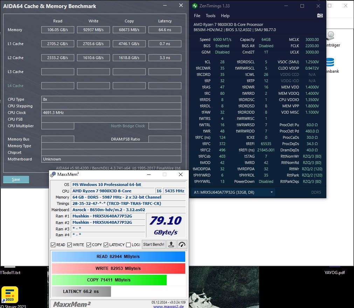This screenshot has width=354, height=308.
Task: Toggle the READ checkbox in MaxxMem
Action: coord(53,245)
